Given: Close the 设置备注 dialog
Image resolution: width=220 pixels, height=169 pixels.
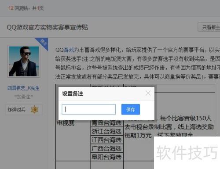Looking at the screenshot, I should coord(148,93).
